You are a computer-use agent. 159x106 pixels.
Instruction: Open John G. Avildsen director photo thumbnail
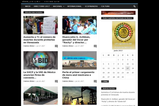coord(79,25)
